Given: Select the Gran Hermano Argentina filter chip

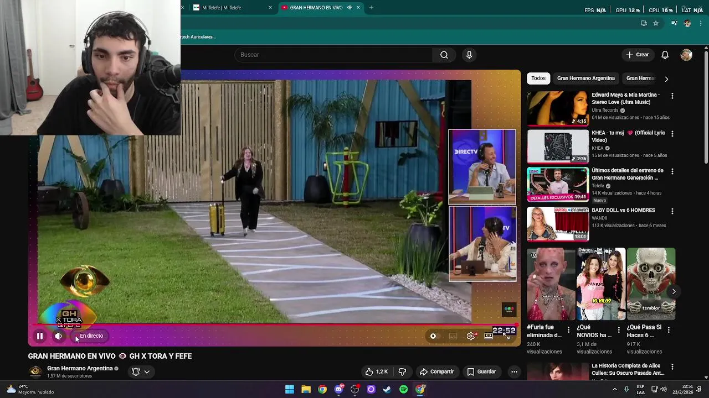Looking at the screenshot, I should coord(586,78).
